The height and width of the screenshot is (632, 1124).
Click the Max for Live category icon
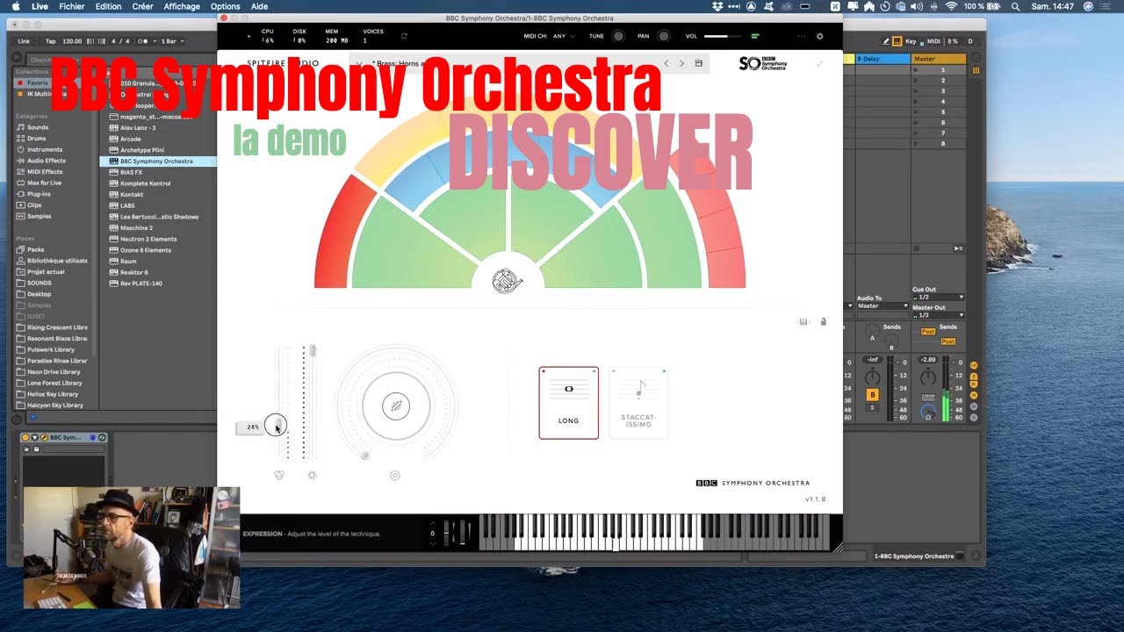tap(19, 183)
